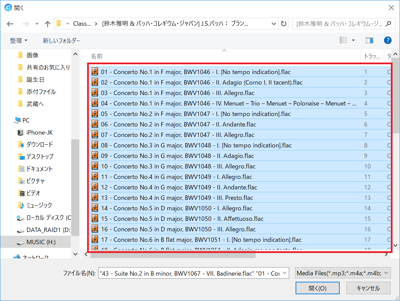Screen dimensions: 400x301
Task: Click the MUSIC (H:) drive icon
Action: [x=20, y=243]
